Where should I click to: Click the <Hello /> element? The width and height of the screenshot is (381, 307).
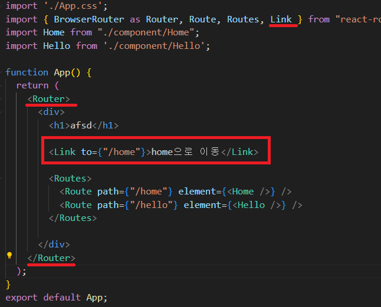257,205
